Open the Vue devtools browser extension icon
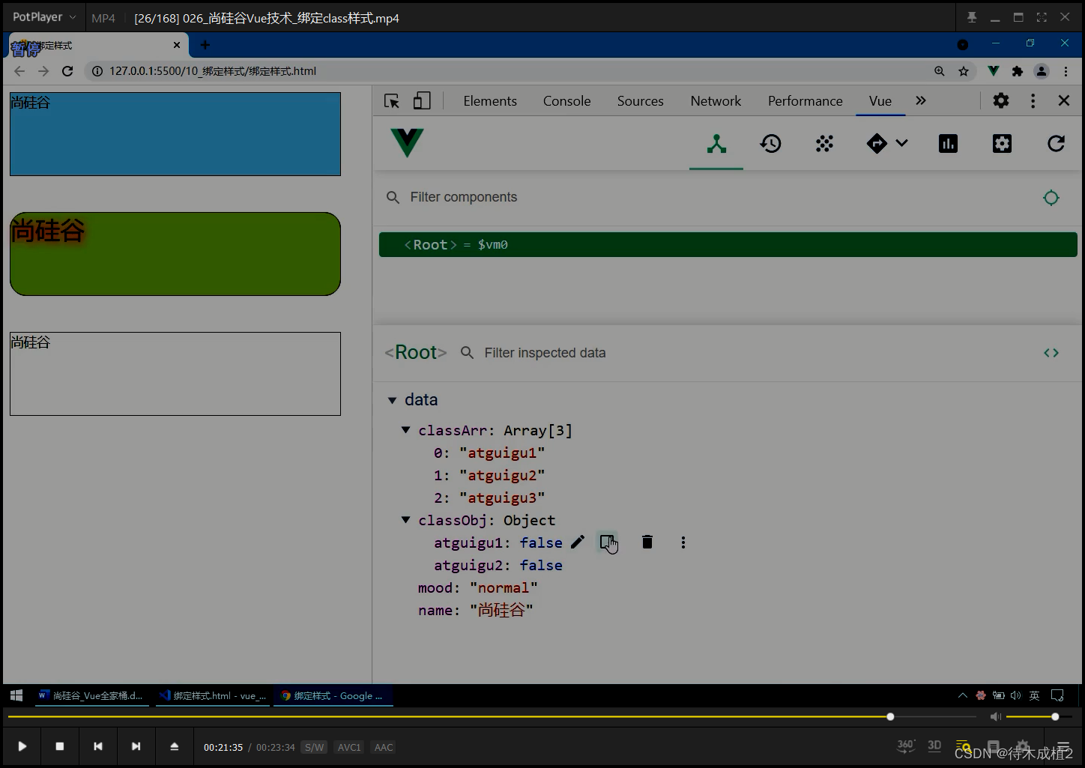The image size is (1085, 768). [993, 71]
